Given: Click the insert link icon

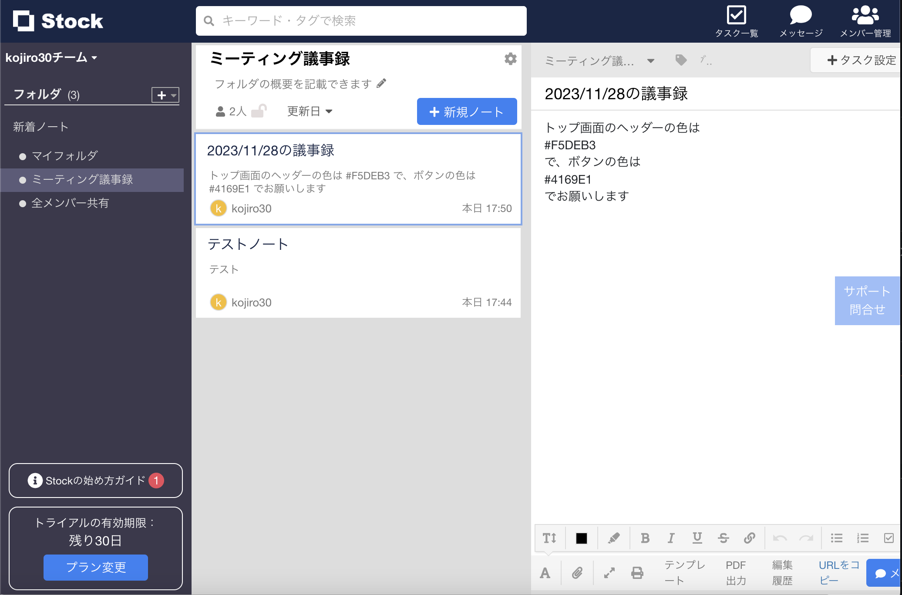Looking at the screenshot, I should (x=749, y=538).
